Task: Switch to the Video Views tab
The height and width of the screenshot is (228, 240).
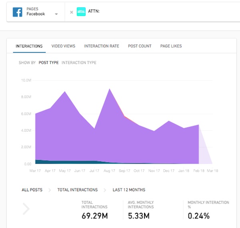Action: pyautogui.click(x=63, y=46)
